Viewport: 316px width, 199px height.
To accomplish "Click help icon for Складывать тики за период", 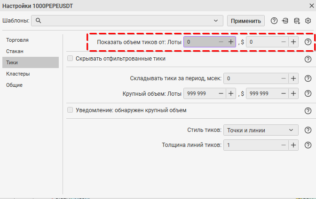I will point(308,79).
